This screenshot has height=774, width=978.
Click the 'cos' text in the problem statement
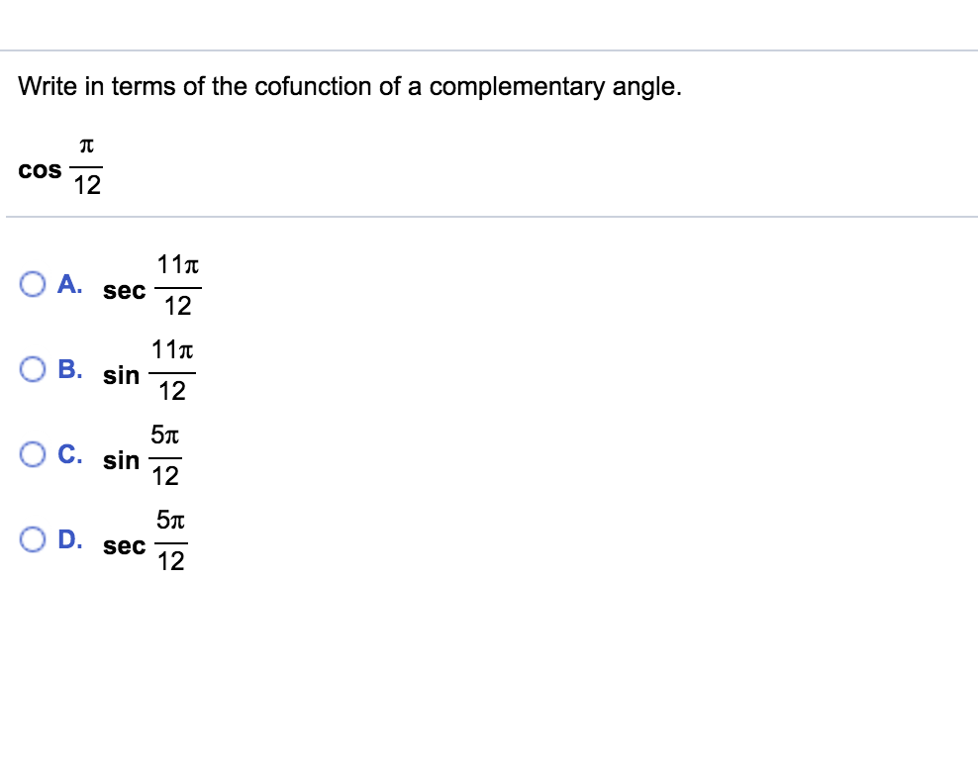coord(39,169)
